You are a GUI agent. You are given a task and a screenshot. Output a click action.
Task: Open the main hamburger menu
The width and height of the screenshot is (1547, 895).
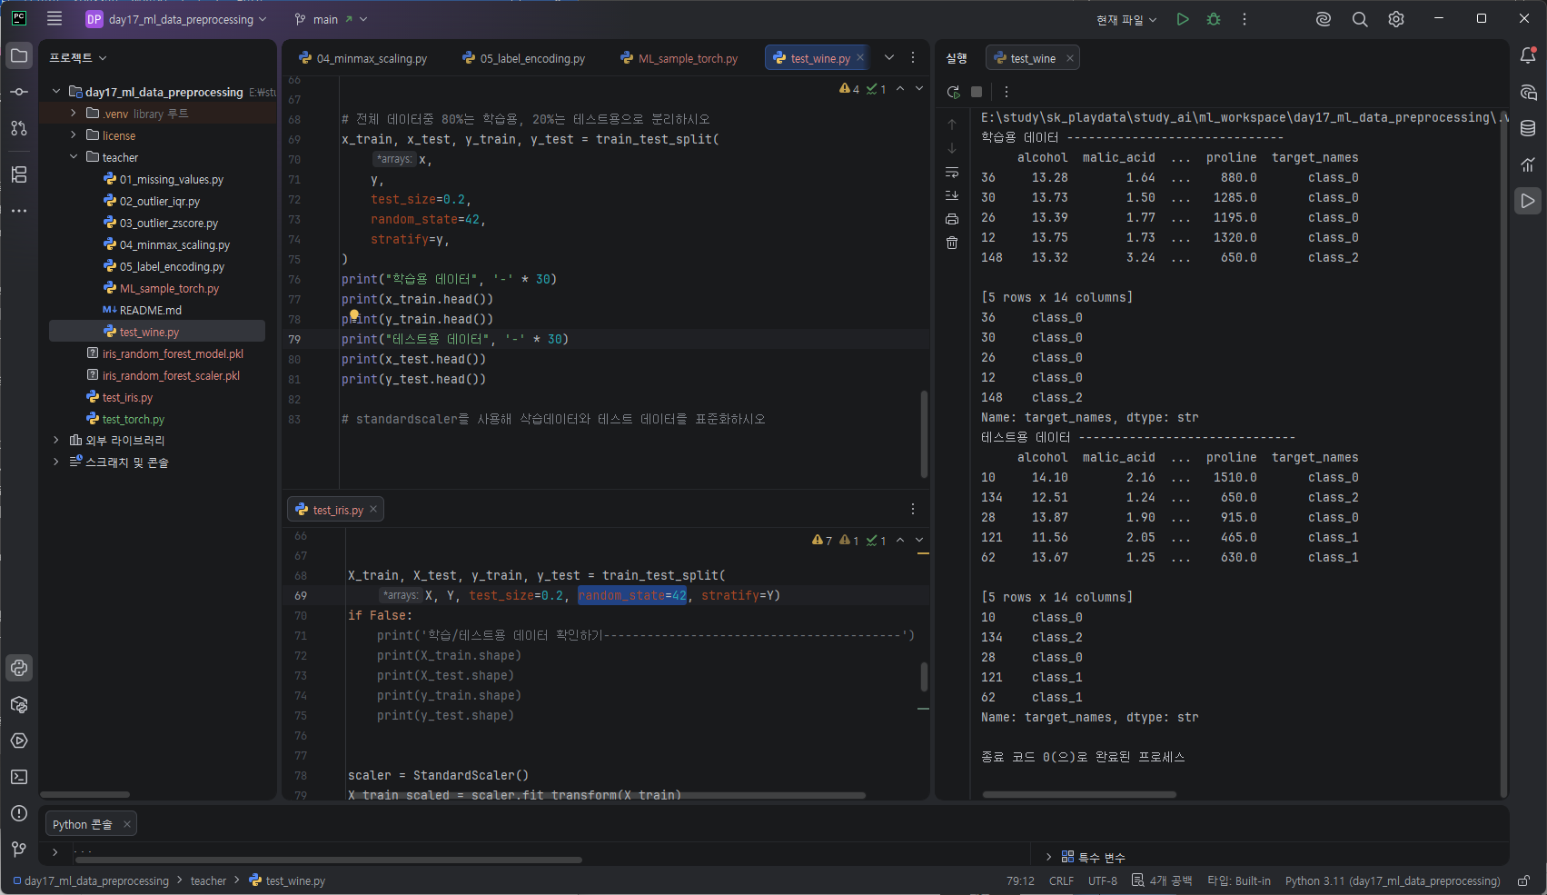(55, 18)
